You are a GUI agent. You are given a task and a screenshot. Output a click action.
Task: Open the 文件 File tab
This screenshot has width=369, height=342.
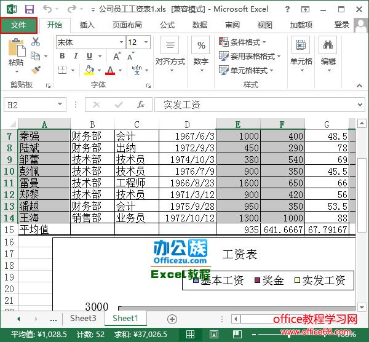pyautogui.click(x=18, y=25)
